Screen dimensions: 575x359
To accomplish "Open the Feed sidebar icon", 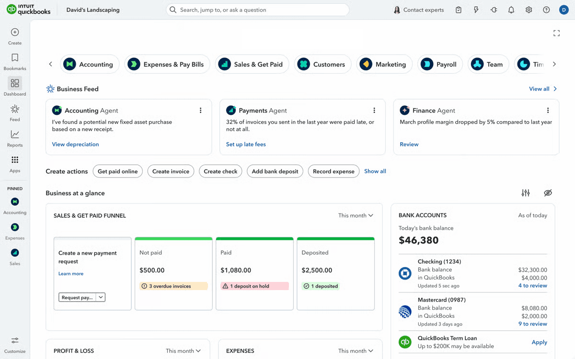I will pos(15,109).
